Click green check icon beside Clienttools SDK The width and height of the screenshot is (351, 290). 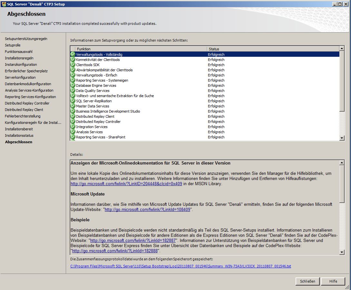(x=73, y=65)
